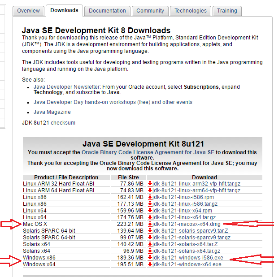Click the red download arrow for macosx-x64.dmg
Screen dimensions: 274x277
point(150,224)
